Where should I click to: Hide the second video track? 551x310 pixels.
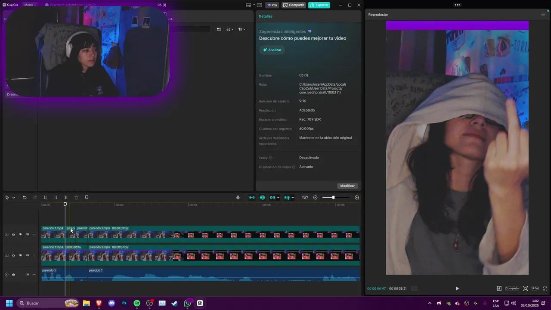point(20,255)
